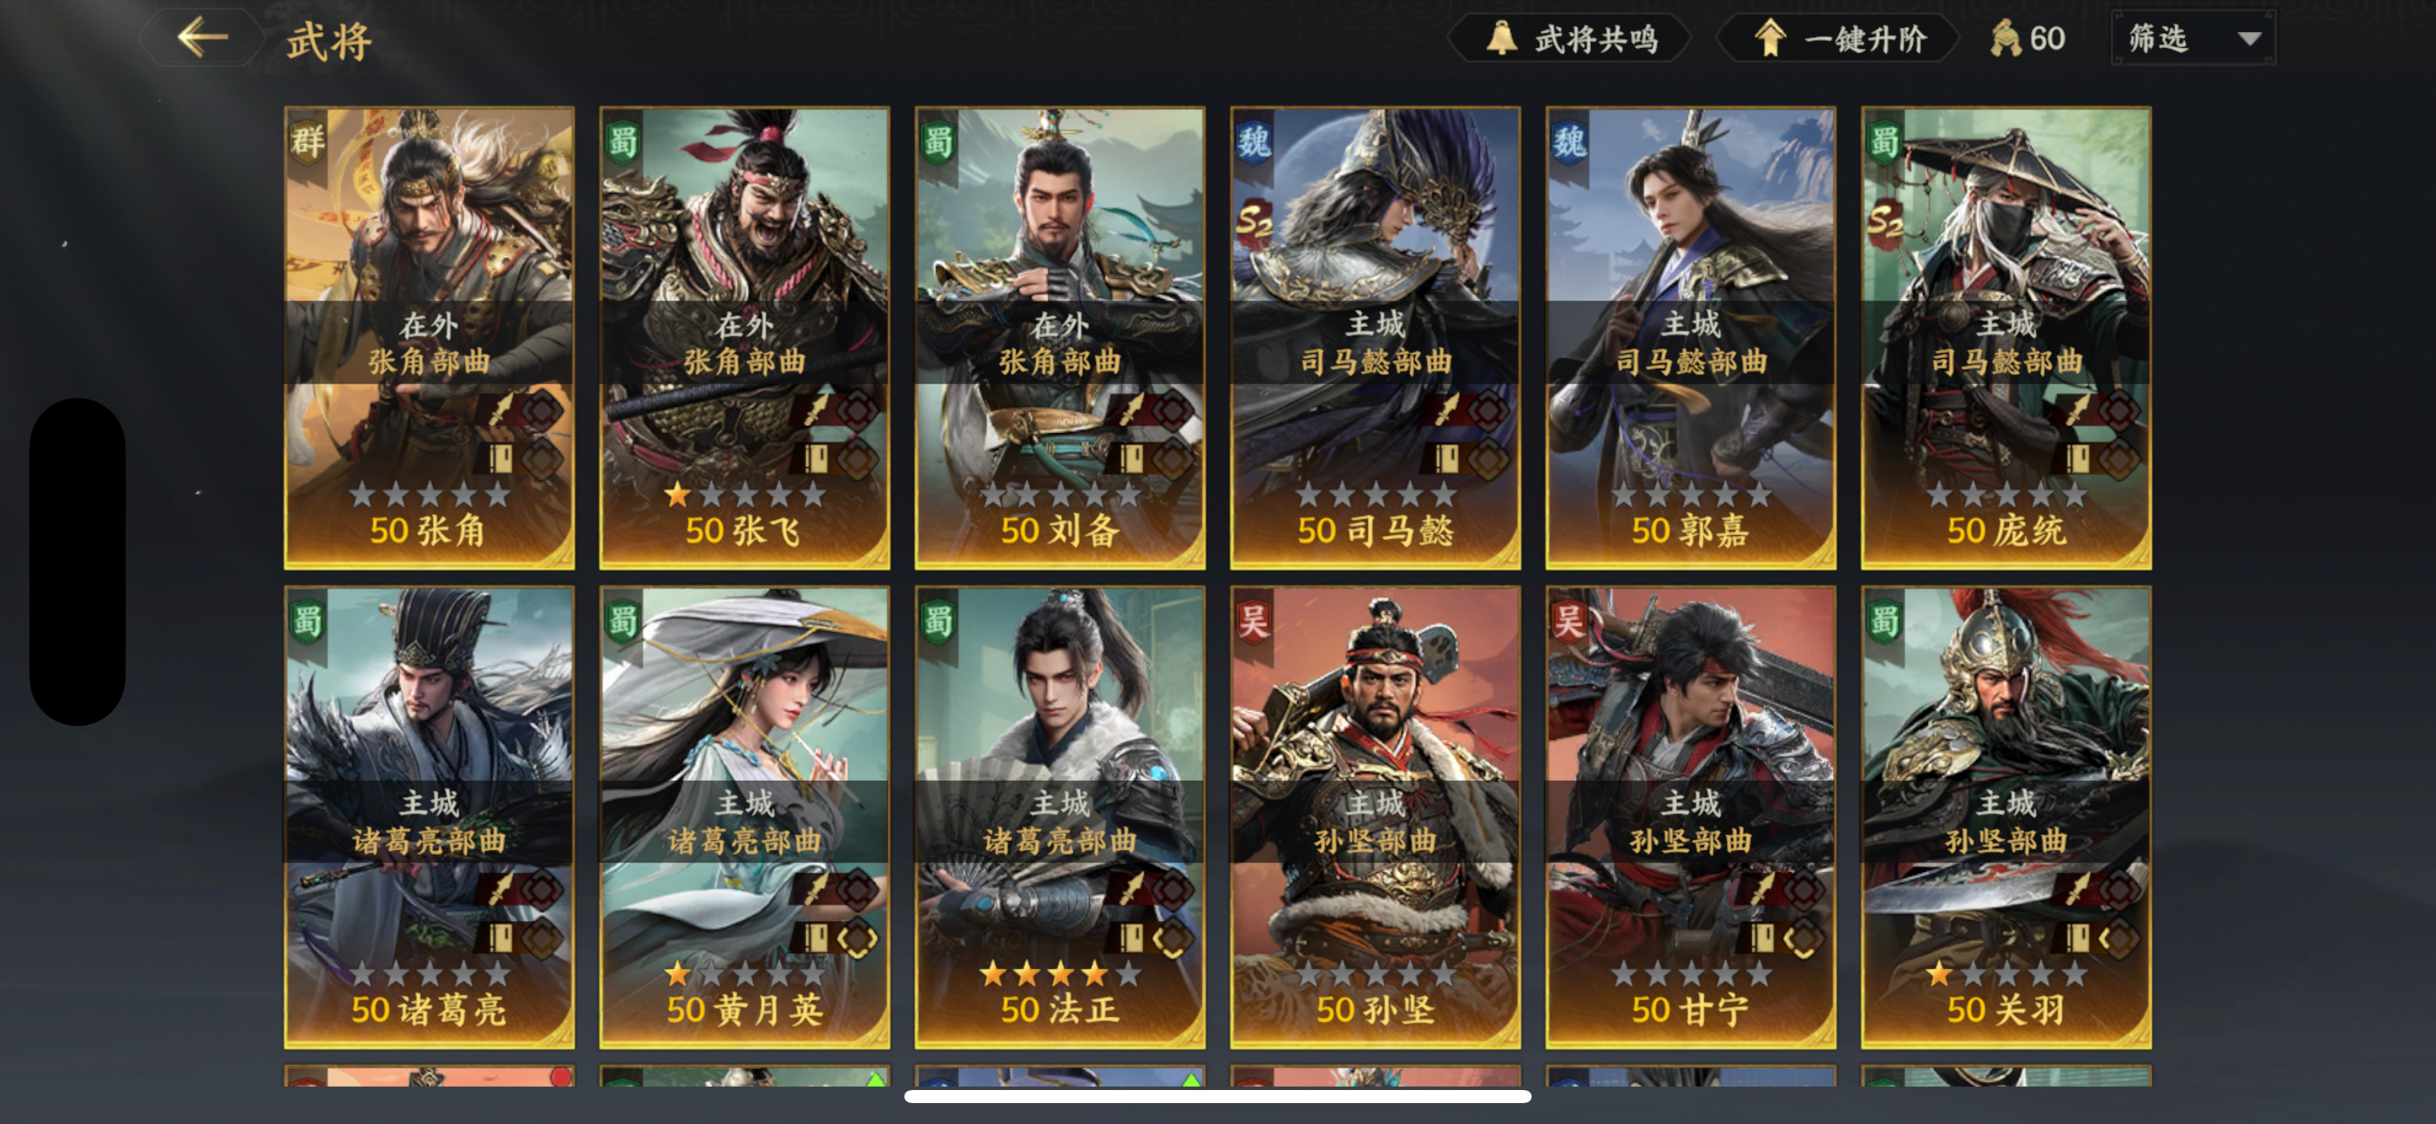2436x1124 pixels.
Task: Tap the star rating on 法正 card
Action: coord(1060,972)
